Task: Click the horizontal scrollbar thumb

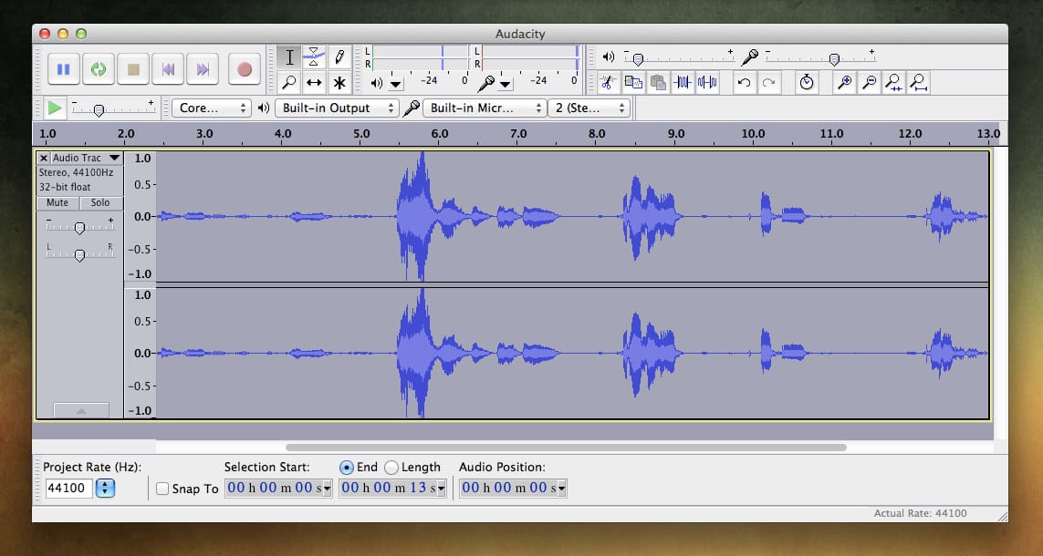Action: point(566,448)
